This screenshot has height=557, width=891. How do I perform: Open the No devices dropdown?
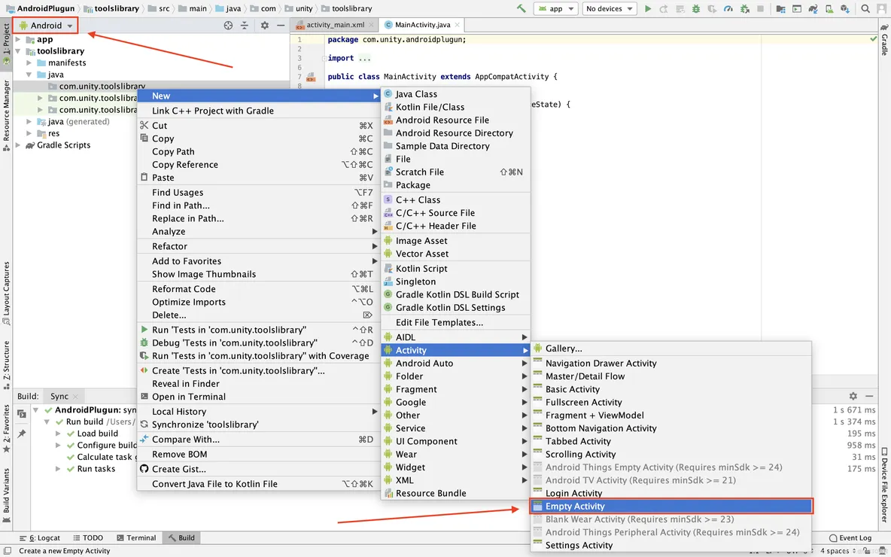click(x=610, y=8)
